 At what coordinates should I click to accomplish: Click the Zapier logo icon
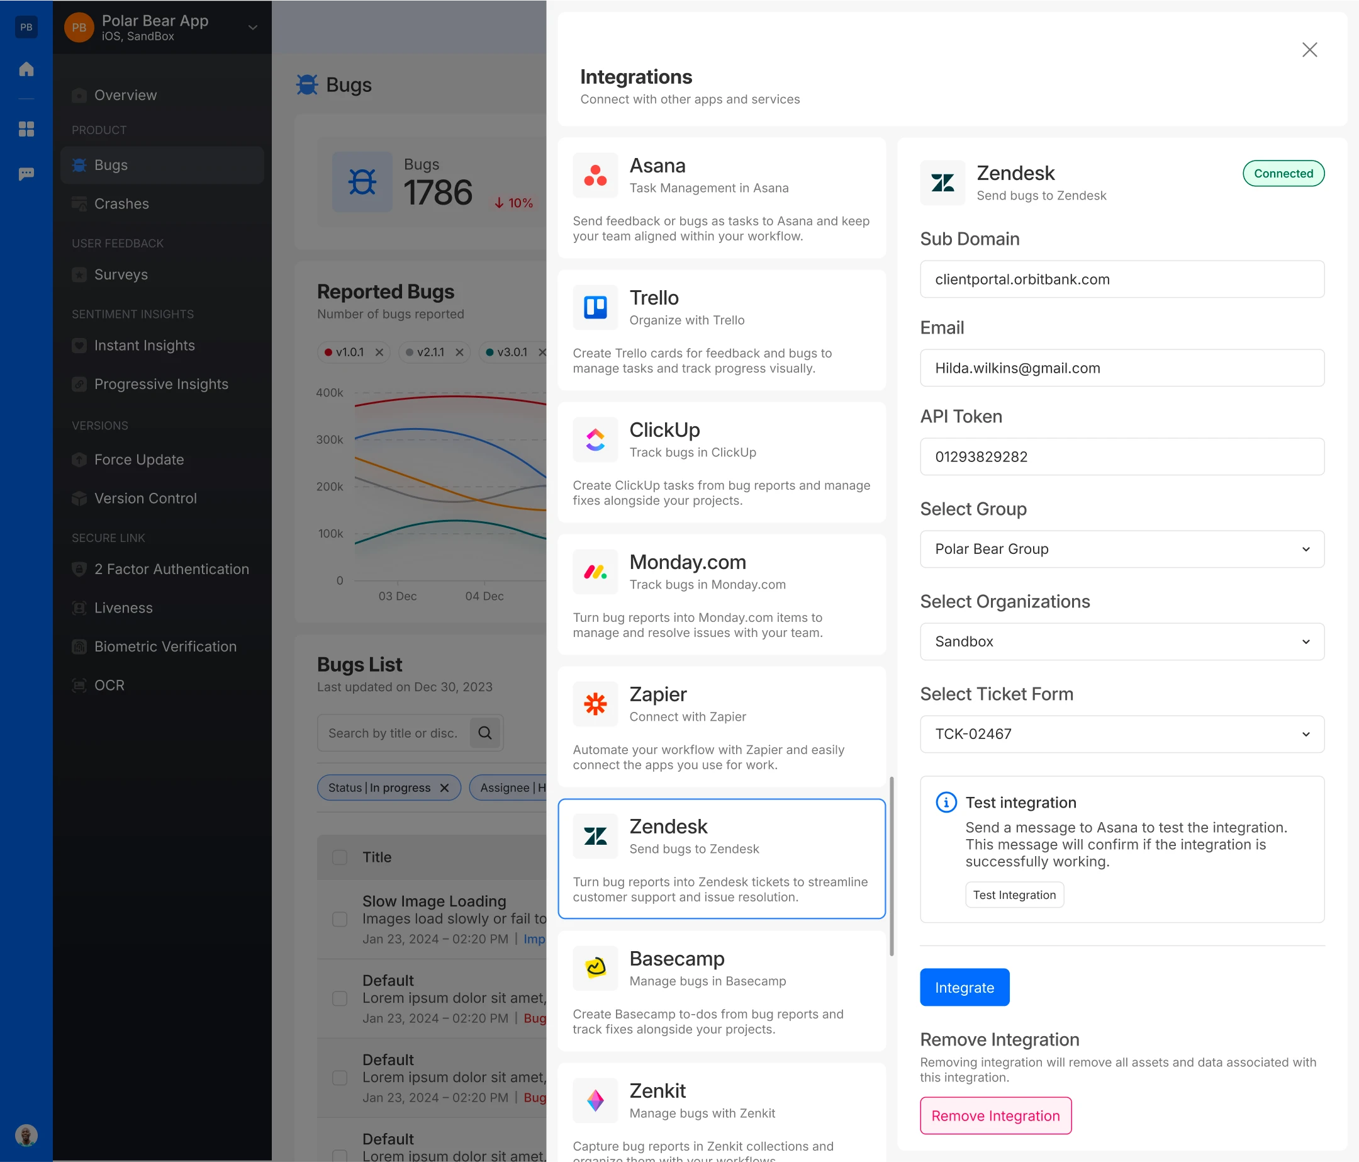(595, 703)
